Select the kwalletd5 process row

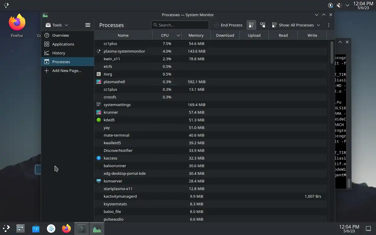[x=210, y=143]
